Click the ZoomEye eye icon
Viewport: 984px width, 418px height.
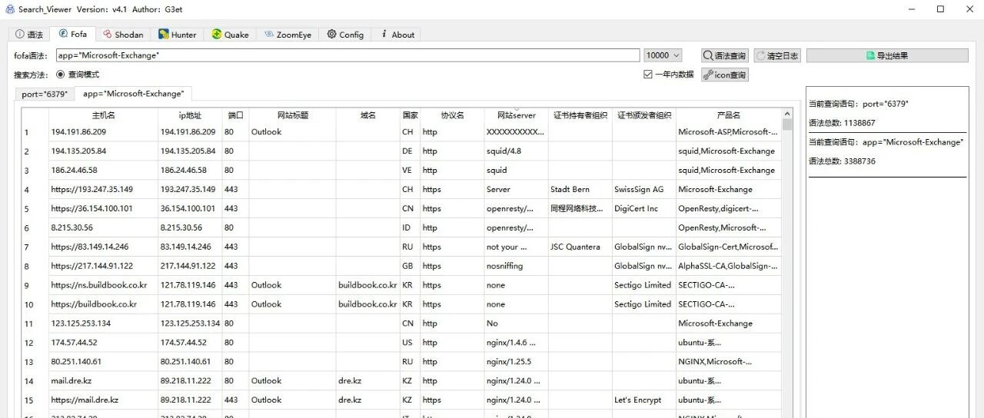point(269,35)
